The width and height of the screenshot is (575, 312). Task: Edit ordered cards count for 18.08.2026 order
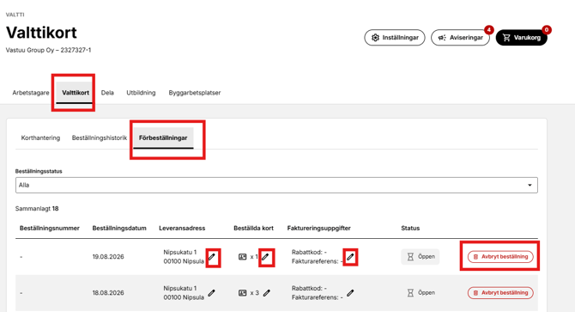point(267,292)
